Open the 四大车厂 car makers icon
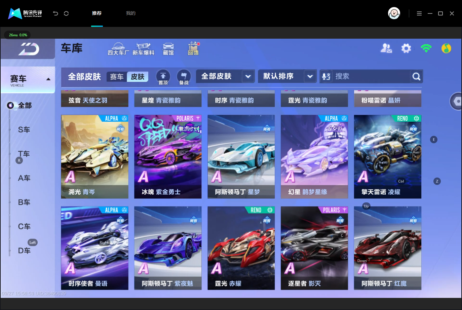 (x=118, y=49)
